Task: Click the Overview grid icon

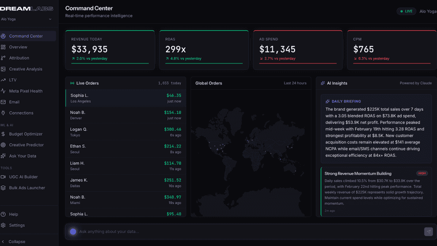Action: pyautogui.click(x=3, y=47)
